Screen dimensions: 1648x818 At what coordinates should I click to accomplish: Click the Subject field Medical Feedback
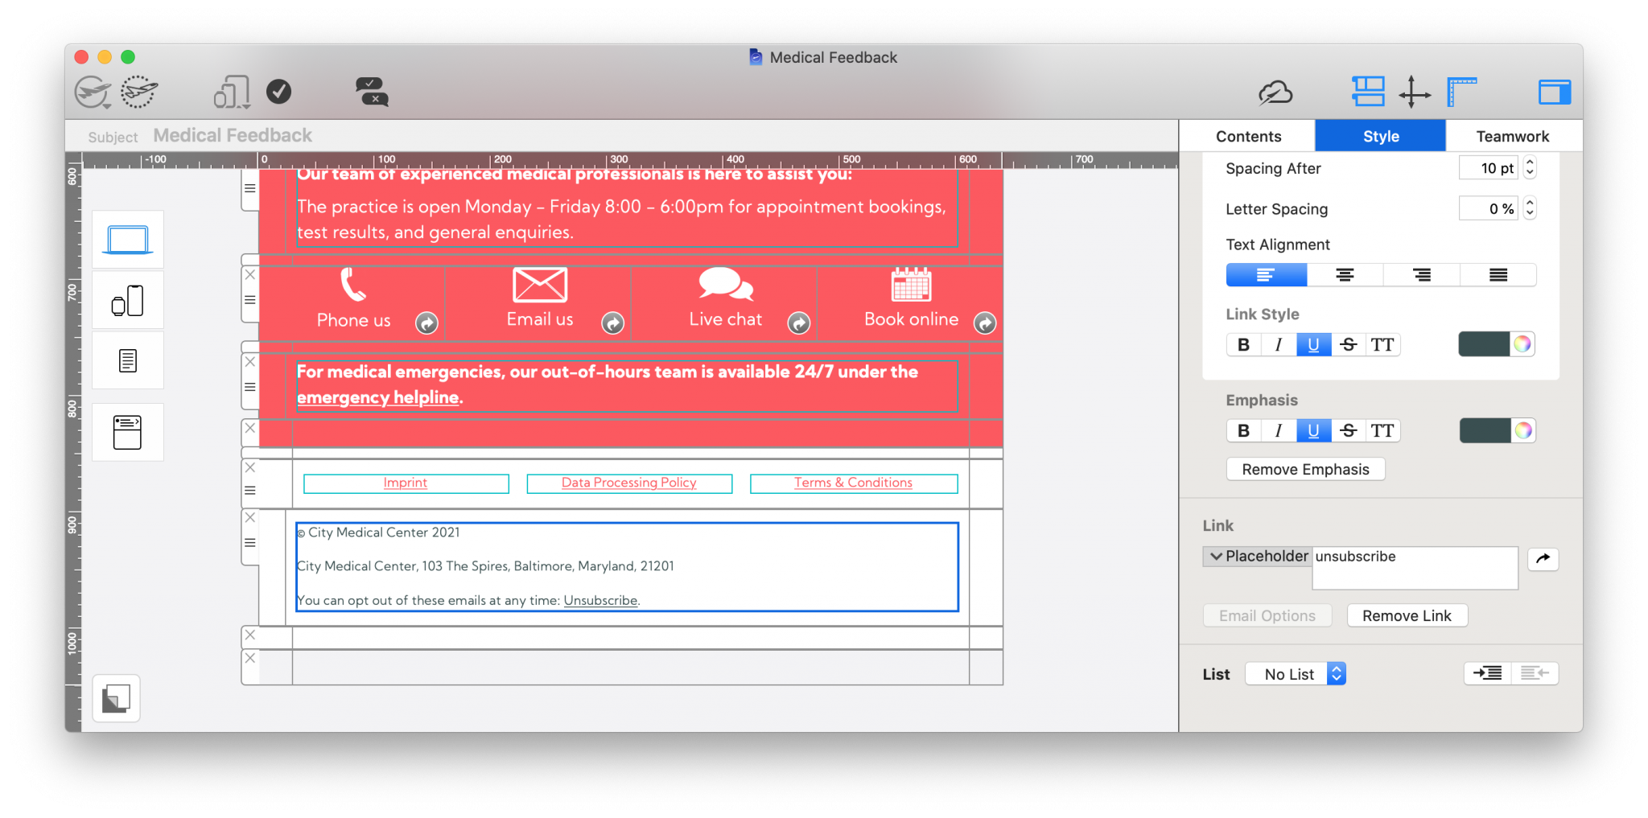coord(233,136)
